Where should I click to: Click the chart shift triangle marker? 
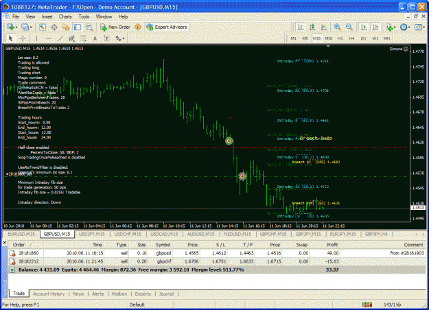[x=328, y=47]
